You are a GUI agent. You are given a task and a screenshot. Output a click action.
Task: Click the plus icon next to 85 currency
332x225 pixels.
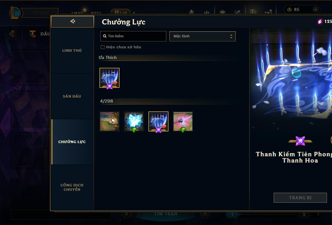(x=315, y=9)
